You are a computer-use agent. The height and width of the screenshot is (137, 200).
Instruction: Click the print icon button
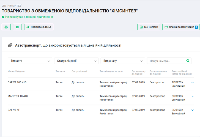(x=6, y=27)
